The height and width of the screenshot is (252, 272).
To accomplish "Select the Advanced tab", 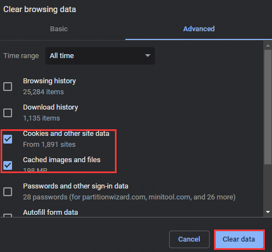I will 199,29.
